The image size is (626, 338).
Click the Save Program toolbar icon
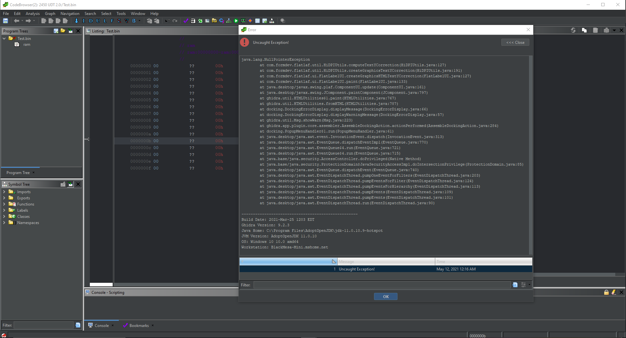6,21
